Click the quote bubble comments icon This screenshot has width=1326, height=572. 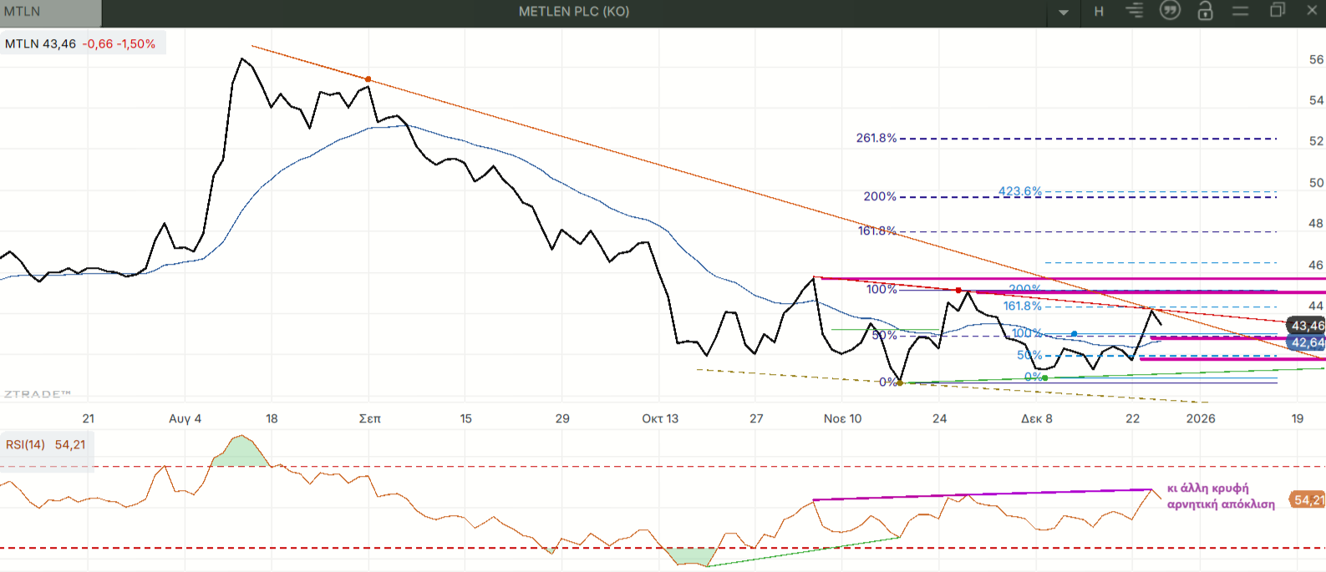1170,11
